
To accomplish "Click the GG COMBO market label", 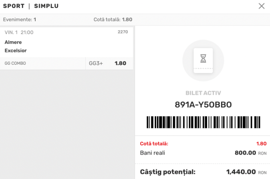I will (x=15, y=64).
